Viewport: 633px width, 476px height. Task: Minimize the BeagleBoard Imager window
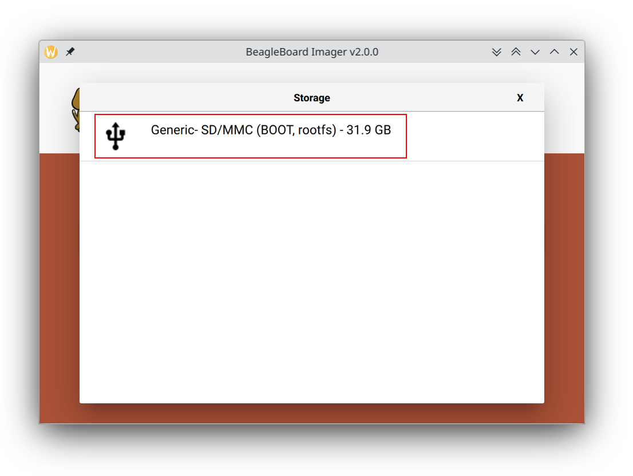[535, 52]
